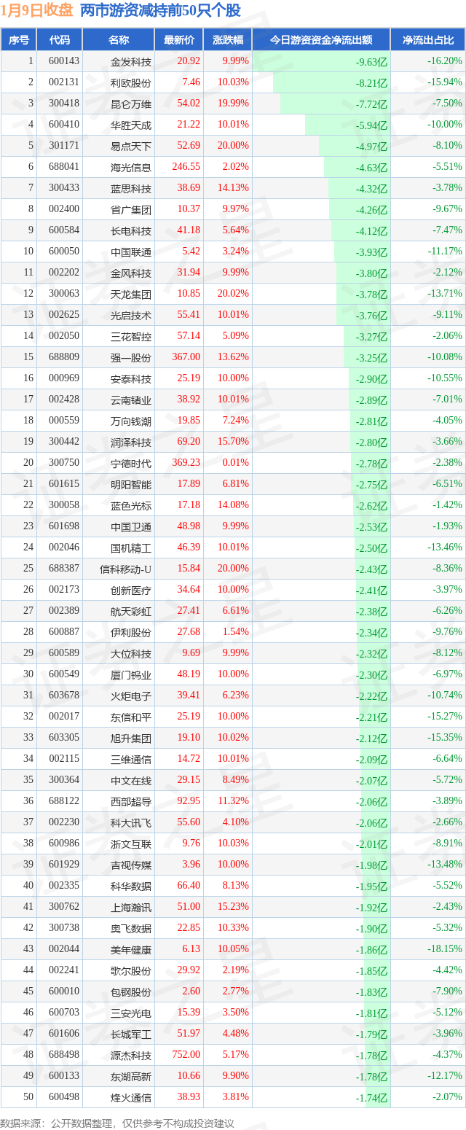
Task: Click the 名称 column header
Action: pyautogui.click(x=118, y=40)
